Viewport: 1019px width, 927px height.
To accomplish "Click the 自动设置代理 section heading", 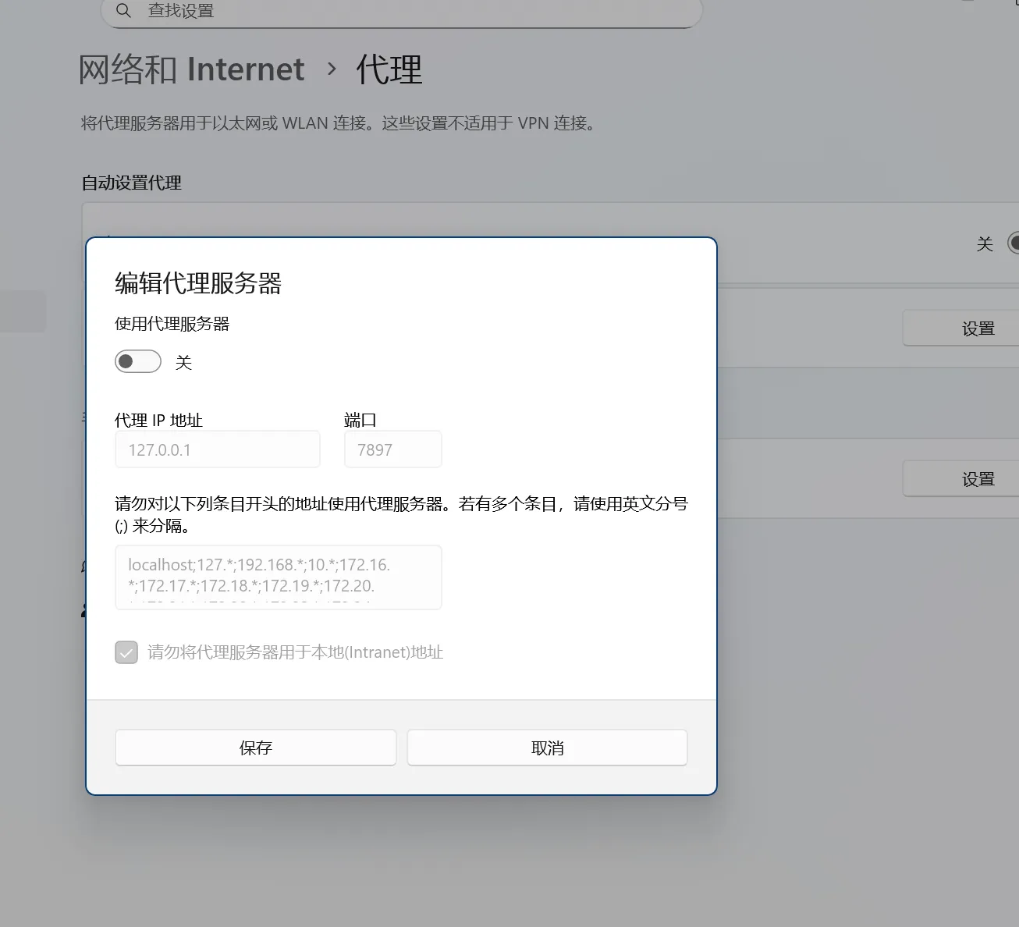I will click(x=131, y=183).
